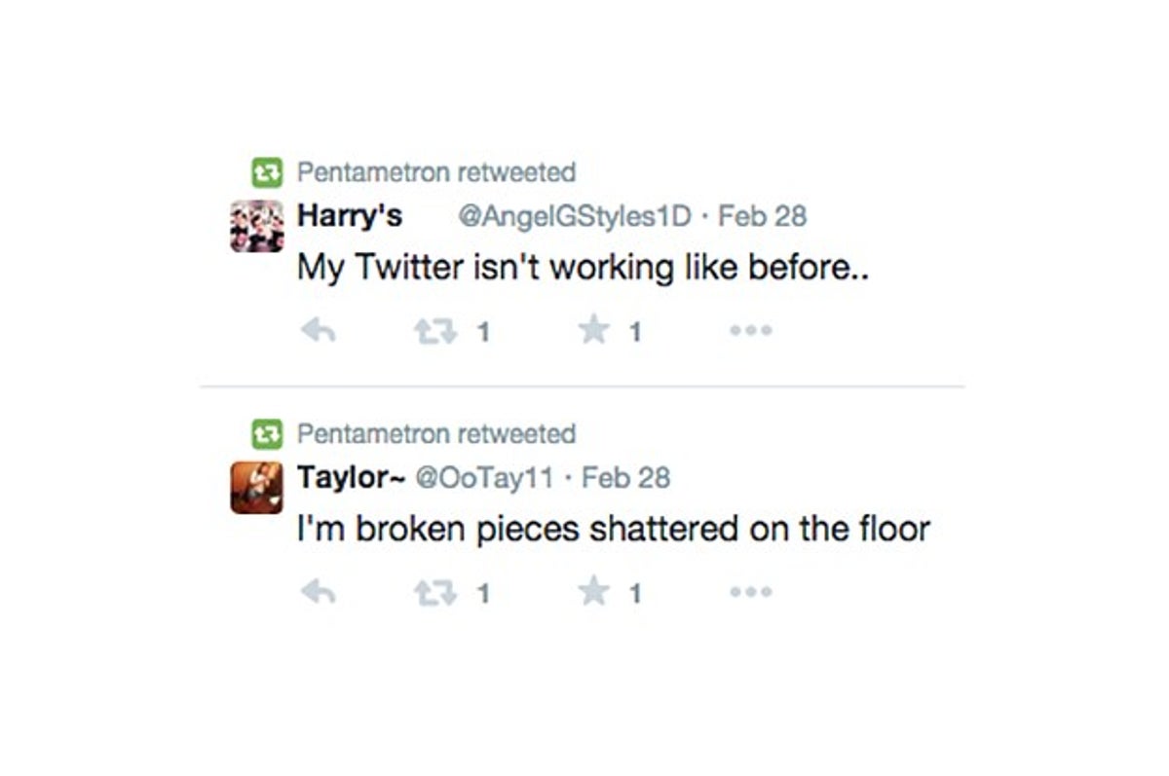The image size is (1169, 776).
Task: Click the second Pentametron retweeted label
Action: pos(435,433)
